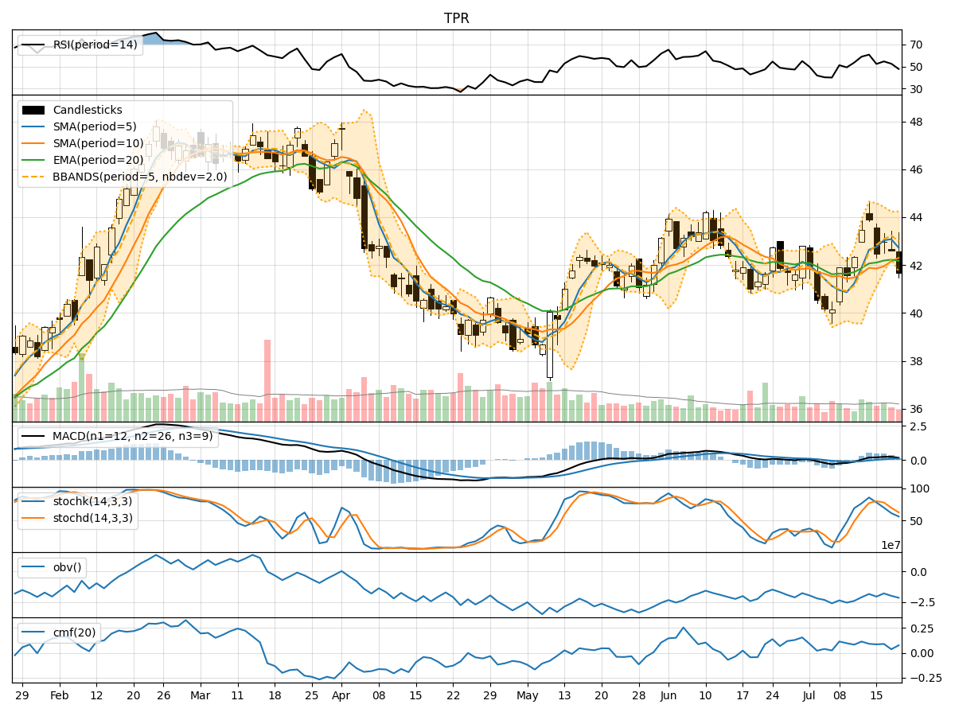Click the dashed BBANDS legend line sample

coord(33,177)
